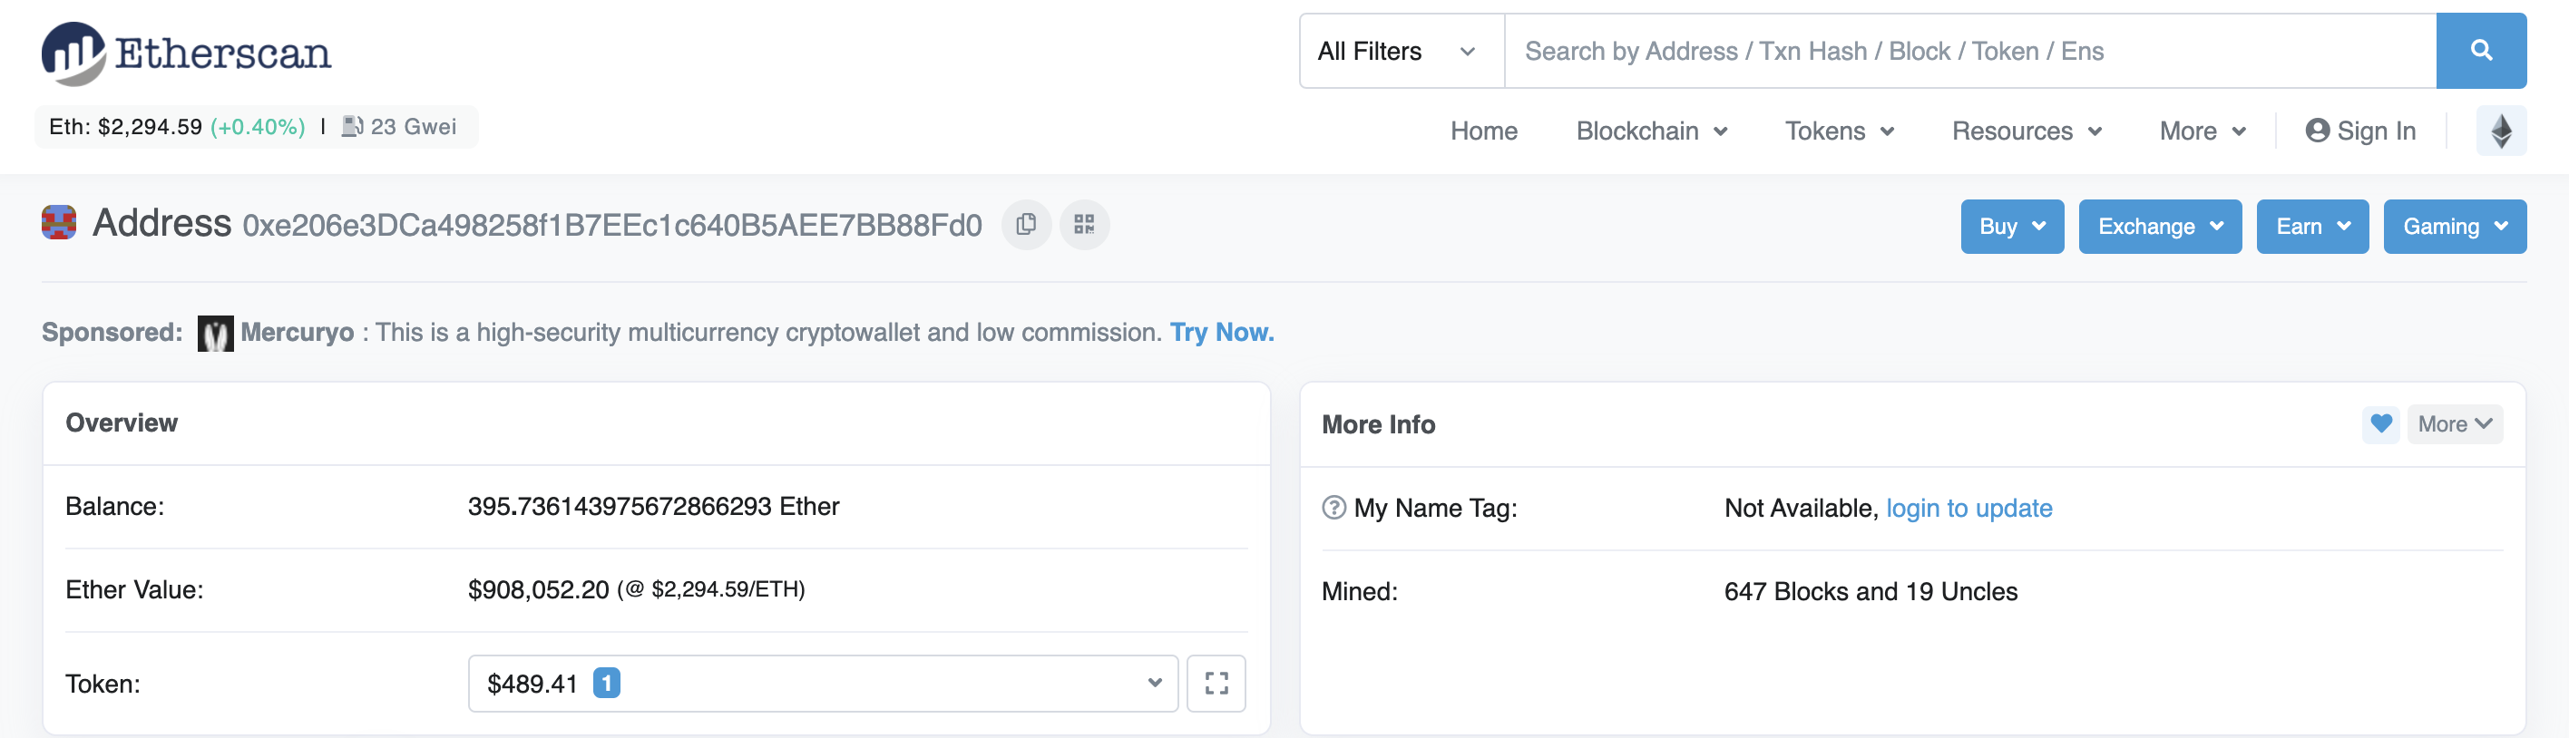
Task: Click the Etherscan logo
Action: coord(187,53)
